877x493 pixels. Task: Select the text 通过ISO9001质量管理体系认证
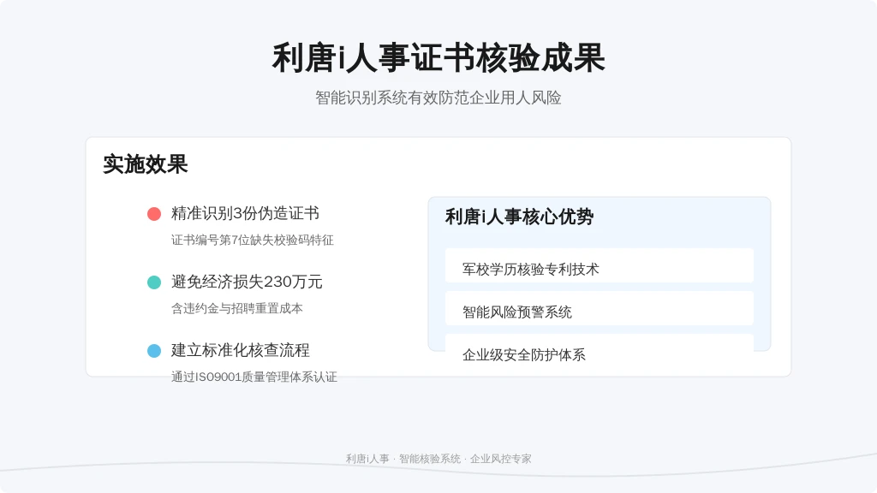click(x=254, y=377)
